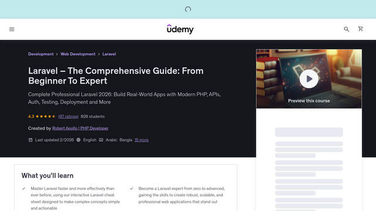Click the 828 students text
Viewport: 376px width, 211px height.
click(x=93, y=117)
